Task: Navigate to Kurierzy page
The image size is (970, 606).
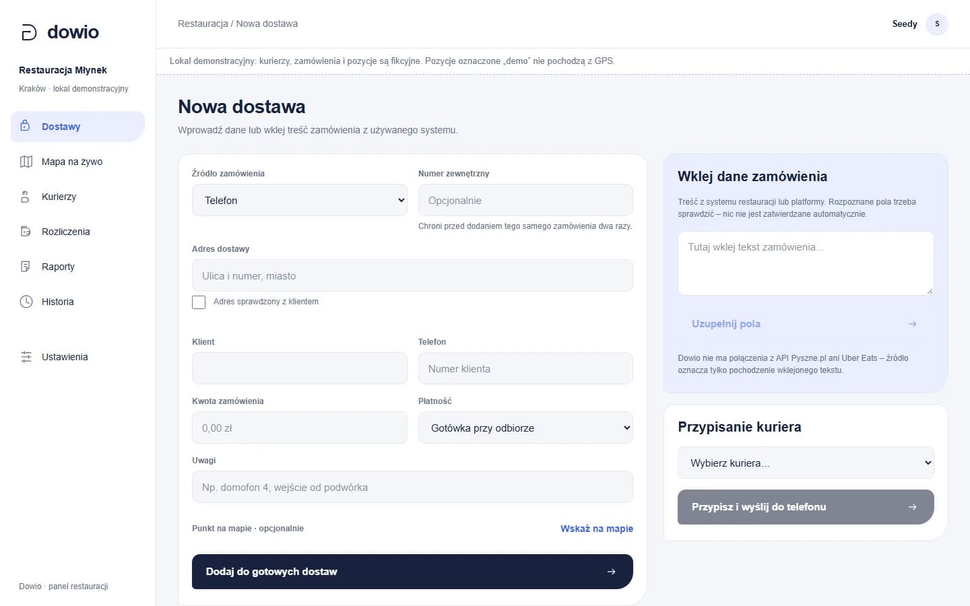Action: click(77, 197)
